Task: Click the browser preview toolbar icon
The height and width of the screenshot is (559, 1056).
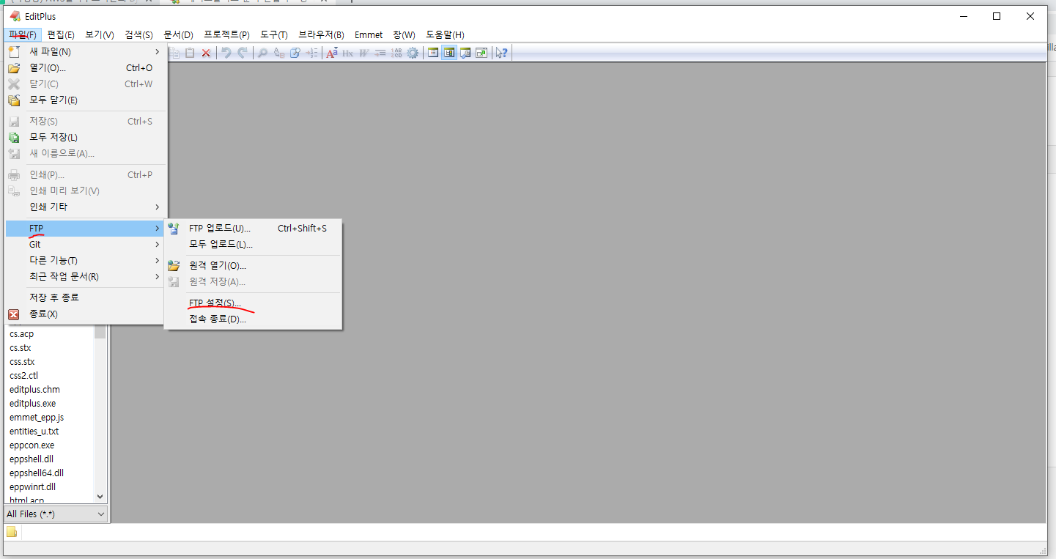Action: [x=465, y=53]
